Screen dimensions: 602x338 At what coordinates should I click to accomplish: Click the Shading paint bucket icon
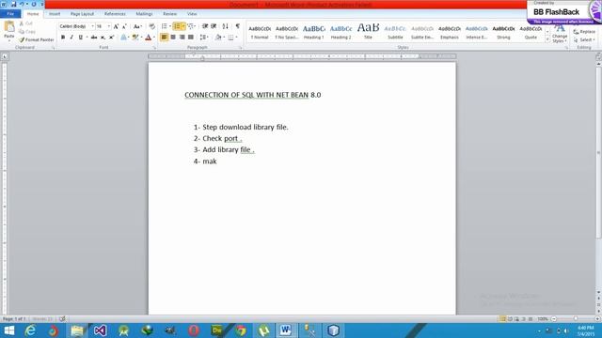click(x=218, y=38)
